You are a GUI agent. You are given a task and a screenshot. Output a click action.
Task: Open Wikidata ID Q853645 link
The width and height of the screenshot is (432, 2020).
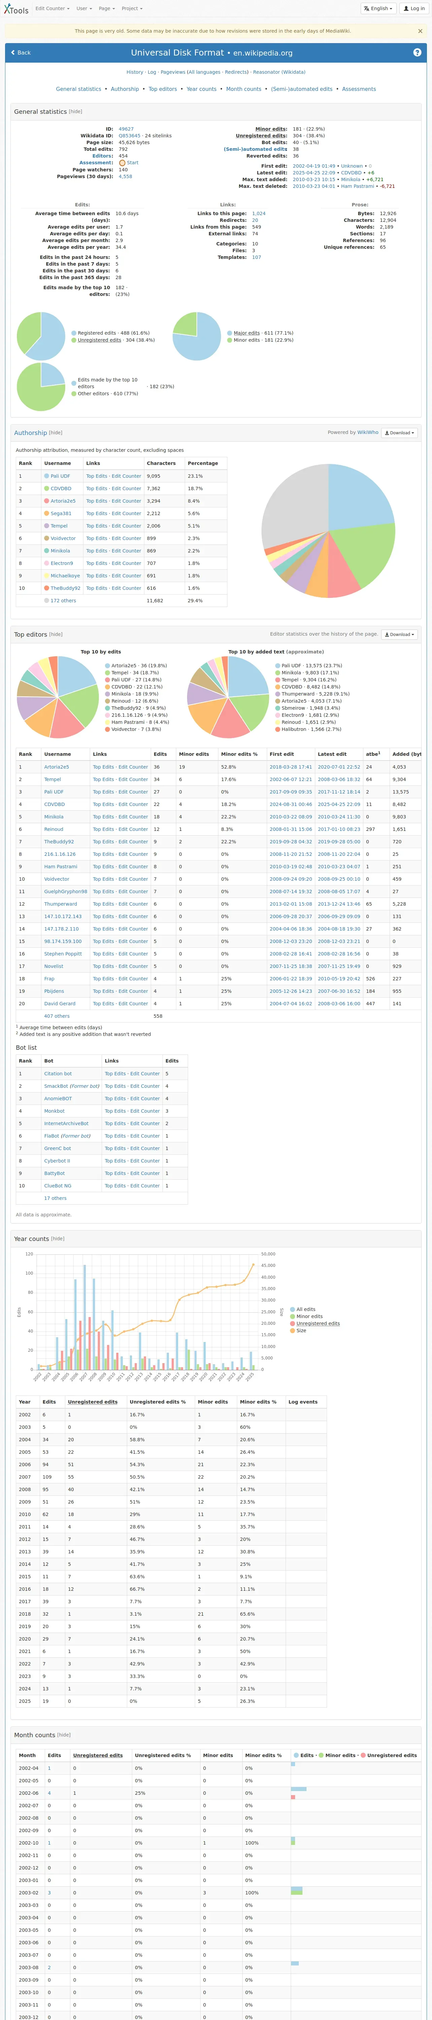click(x=130, y=136)
